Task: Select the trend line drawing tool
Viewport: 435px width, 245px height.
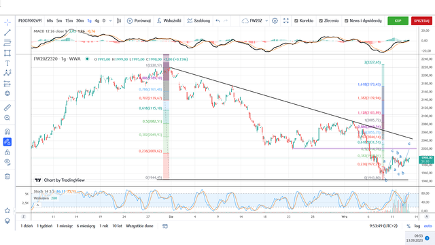Action: 7,33
